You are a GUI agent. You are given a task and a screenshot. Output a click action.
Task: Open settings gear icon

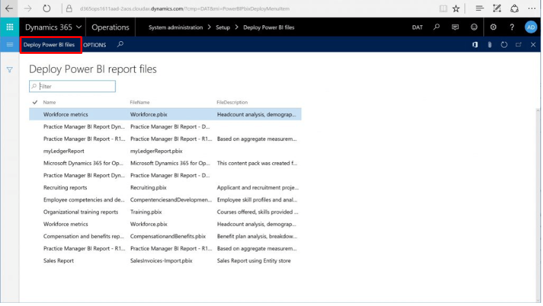click(x=493, y=27)
